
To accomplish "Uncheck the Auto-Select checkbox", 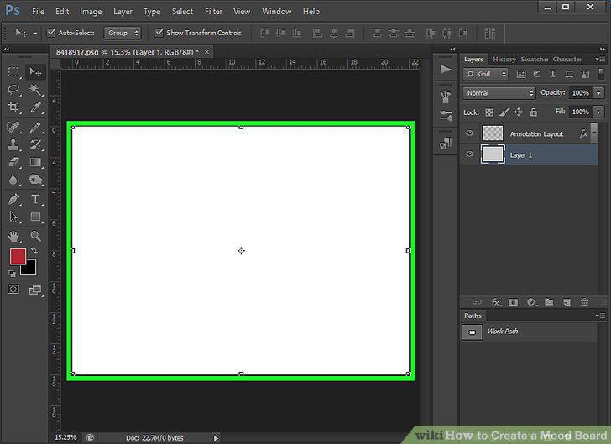I will pyautogui.click(x=51, y=33).
